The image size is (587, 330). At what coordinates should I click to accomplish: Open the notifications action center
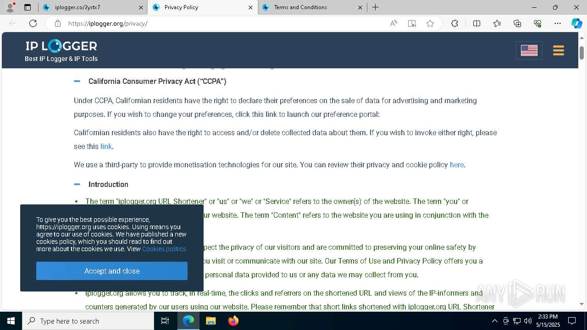point(572,321)
